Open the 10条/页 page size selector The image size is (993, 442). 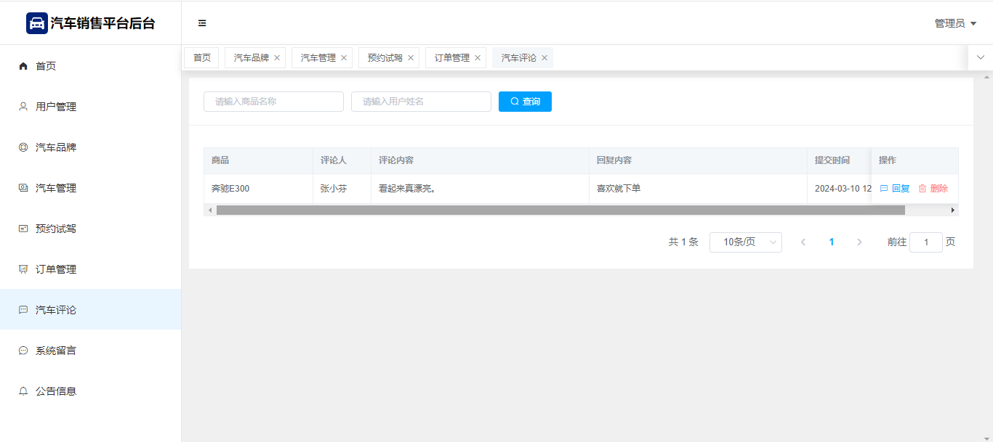746,242
